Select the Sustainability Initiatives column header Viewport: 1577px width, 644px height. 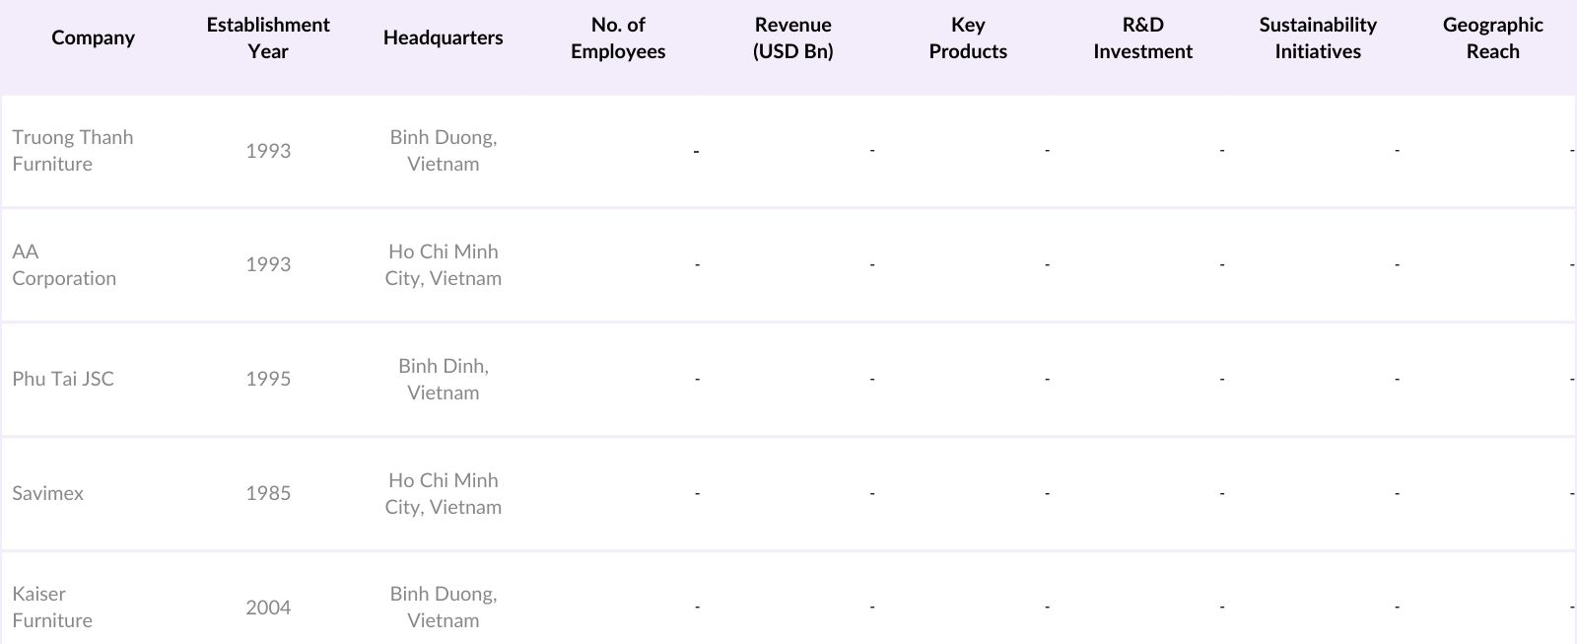click(x=1318, y=37)
